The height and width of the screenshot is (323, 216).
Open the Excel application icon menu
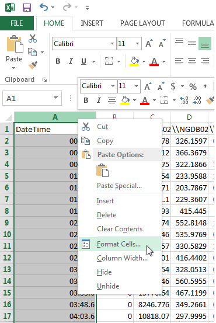tap(10, 8)
